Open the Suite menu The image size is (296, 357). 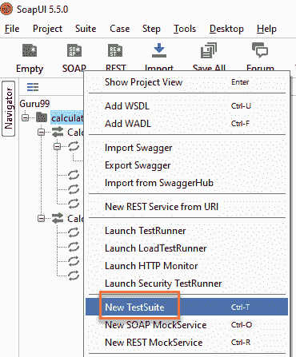[86, 29]
